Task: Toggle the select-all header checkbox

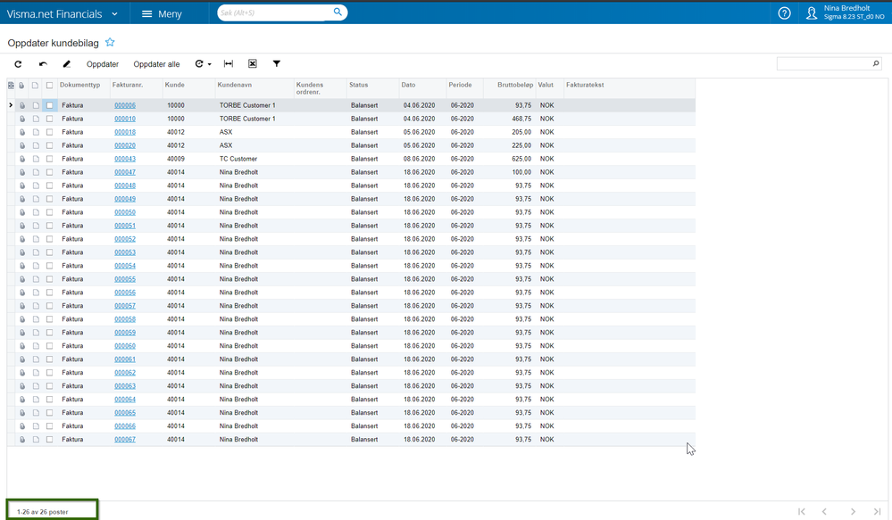Action: click(x=49, y=86)
